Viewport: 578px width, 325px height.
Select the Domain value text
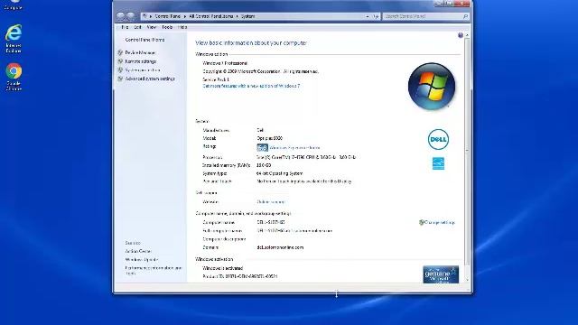pyautogui.click(x=280, y=247)
